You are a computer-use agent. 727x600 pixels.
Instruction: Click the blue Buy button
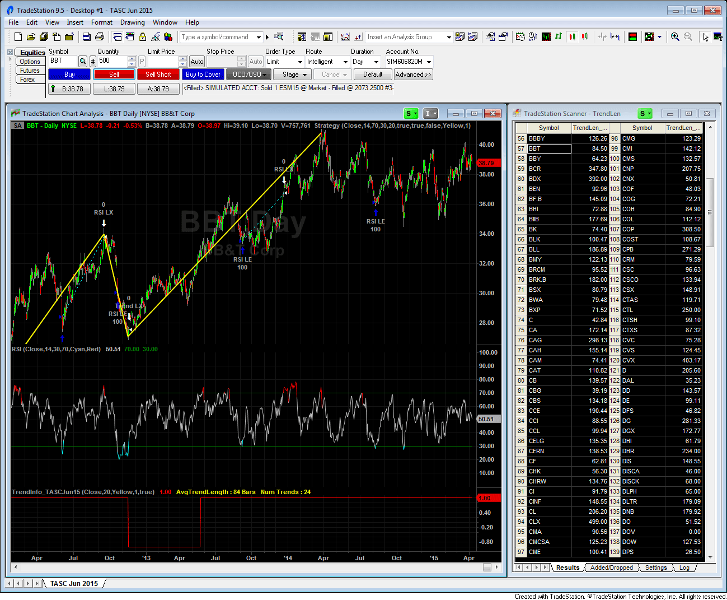(x=69, y=74)
